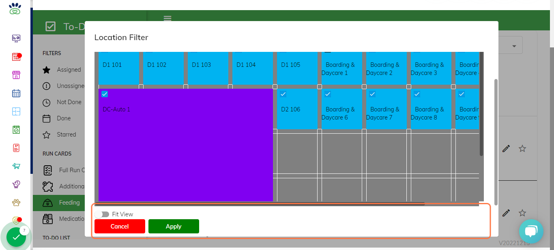This screenshot has height=250, width=554.
Task: Click the upper pencil edit icon
Action: tap(506, 149)
